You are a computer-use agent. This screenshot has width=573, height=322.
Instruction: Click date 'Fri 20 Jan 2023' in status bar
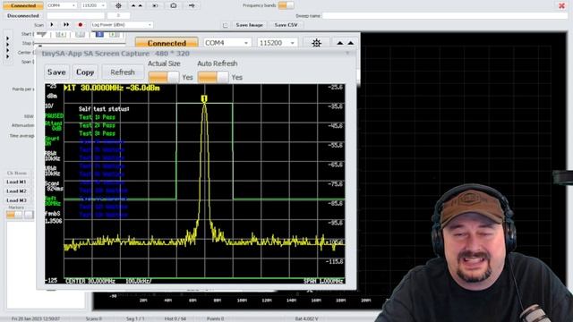[36, 318]
